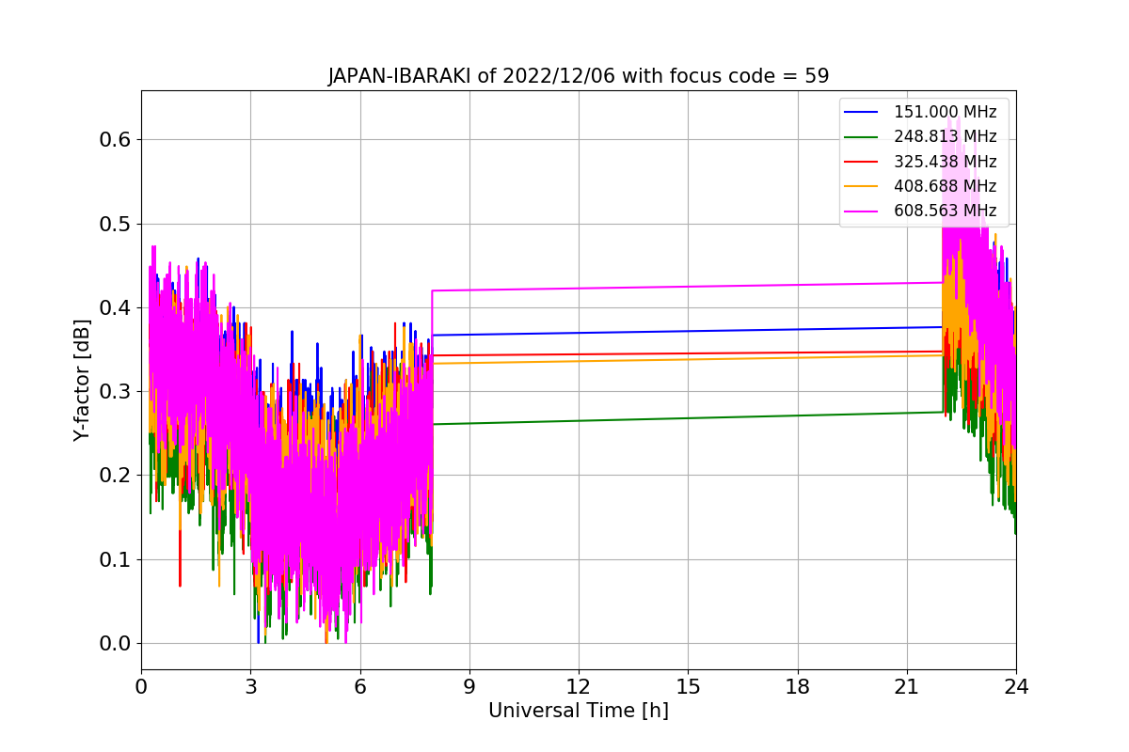
Task: Click the x-axis tick label 12
Action: coord(579,687)
